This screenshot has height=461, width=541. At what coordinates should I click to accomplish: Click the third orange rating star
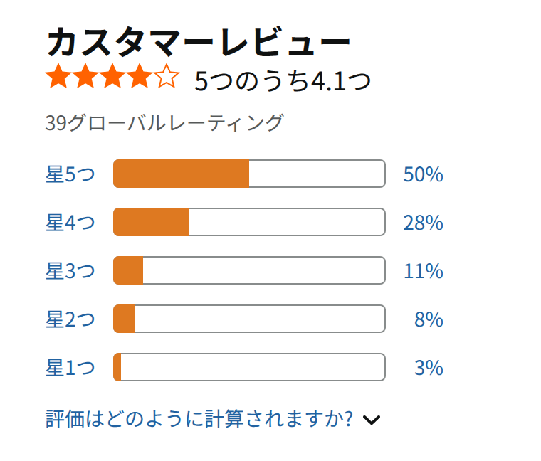112,76
